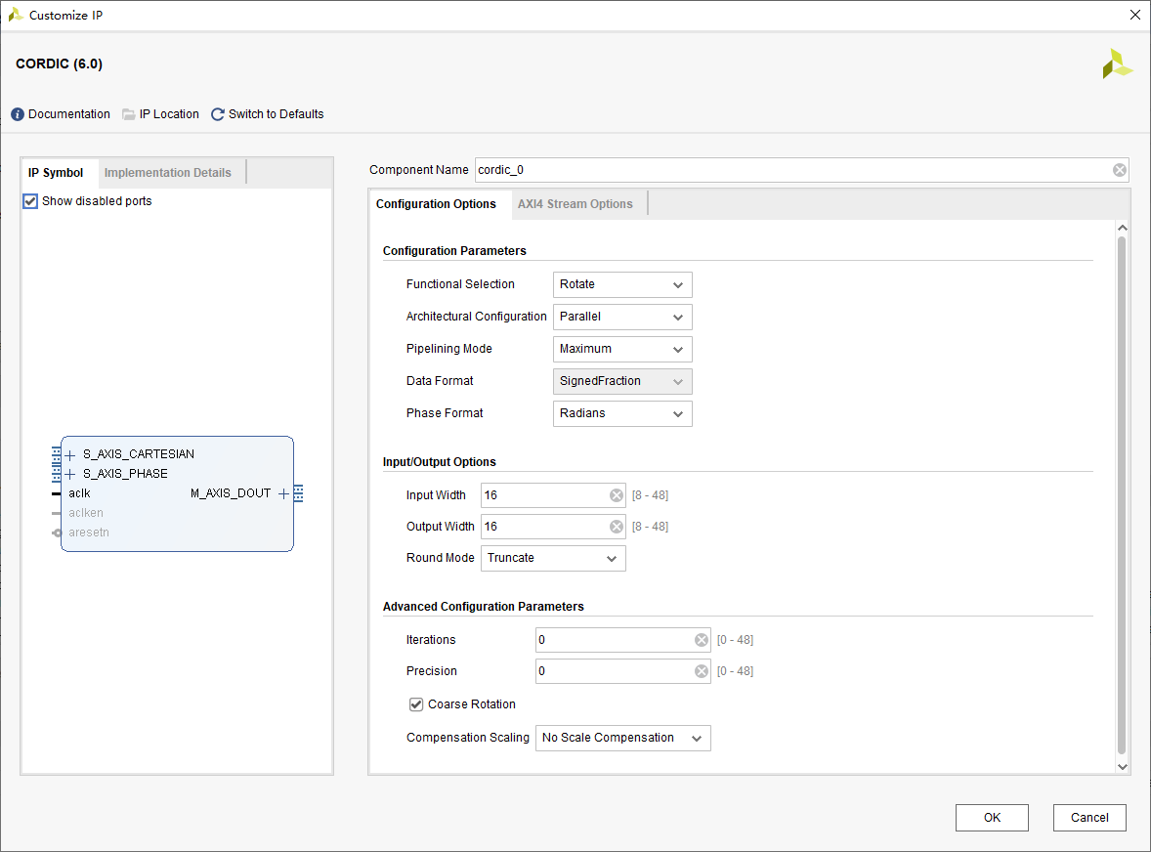Click the disabled aclken port label
Image resolution: width=1151 pixels, height=852 pixels.
[x=86, y=513]
